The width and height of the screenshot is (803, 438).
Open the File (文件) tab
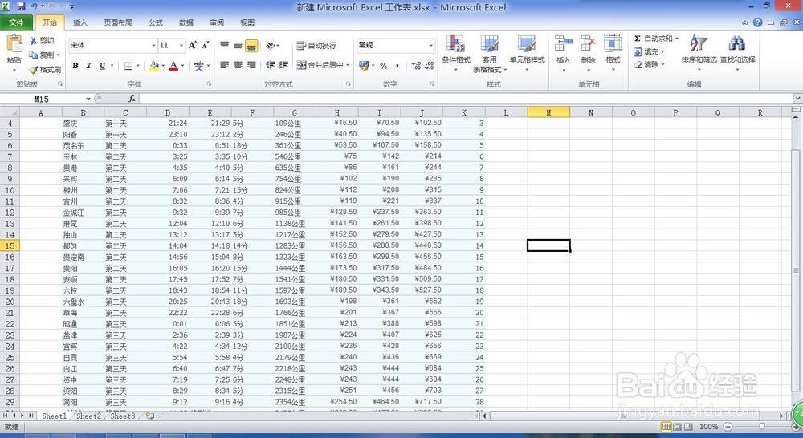click(x=16, y=22)
